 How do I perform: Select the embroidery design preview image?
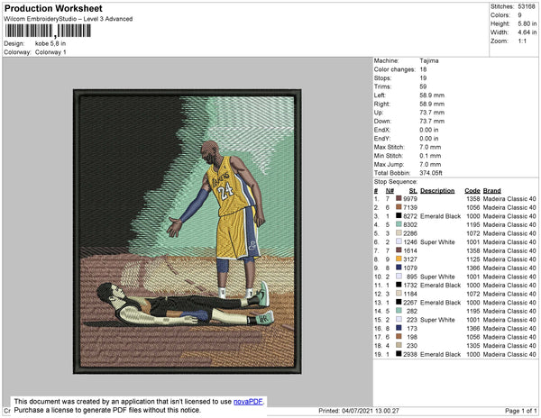(x=188, y=232)
